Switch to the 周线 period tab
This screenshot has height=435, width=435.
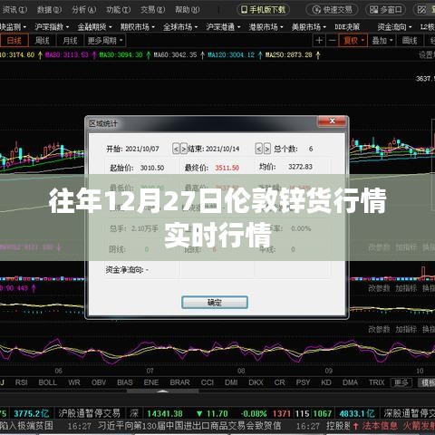(43, 41)
